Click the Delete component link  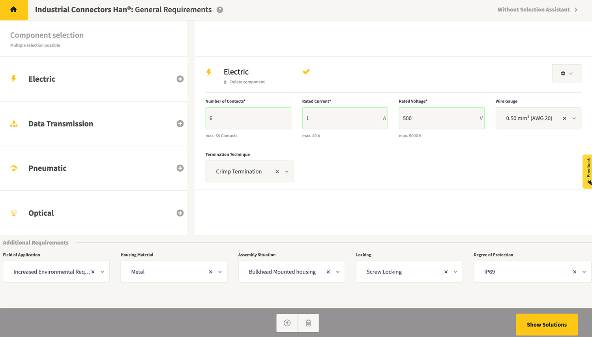247,82
